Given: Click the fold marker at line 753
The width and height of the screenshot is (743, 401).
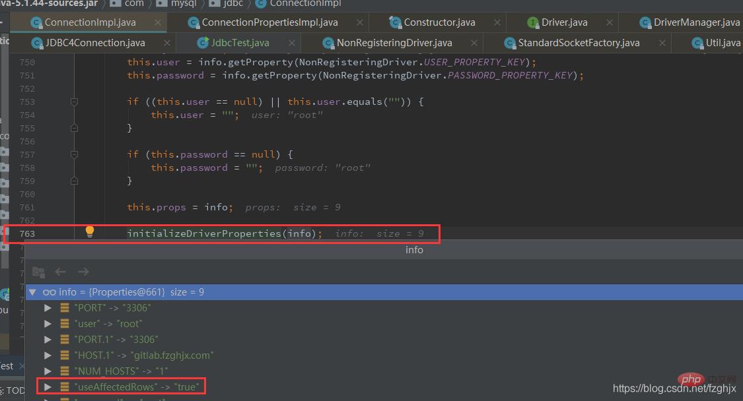Looking at the screenshot, I should point(74,102).
